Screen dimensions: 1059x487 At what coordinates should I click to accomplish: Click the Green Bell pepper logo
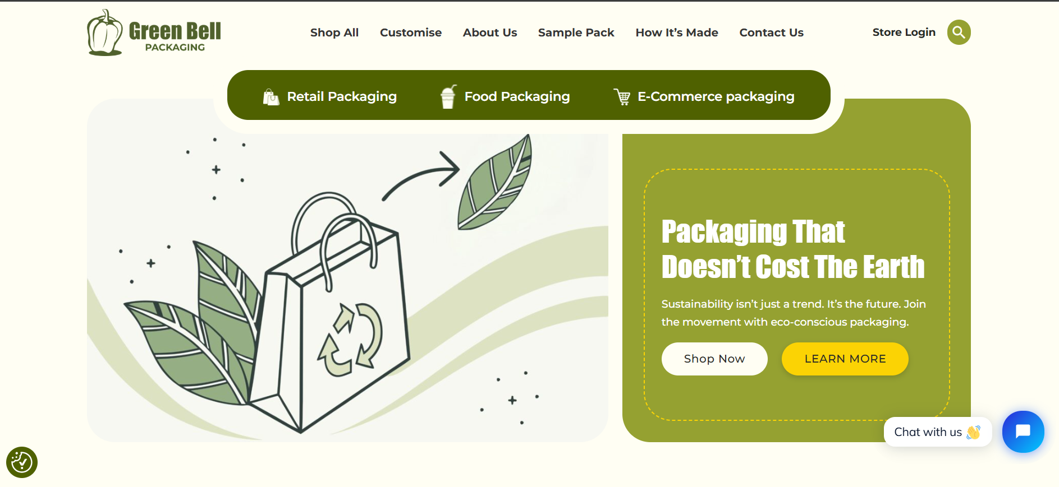pos(104,33)
